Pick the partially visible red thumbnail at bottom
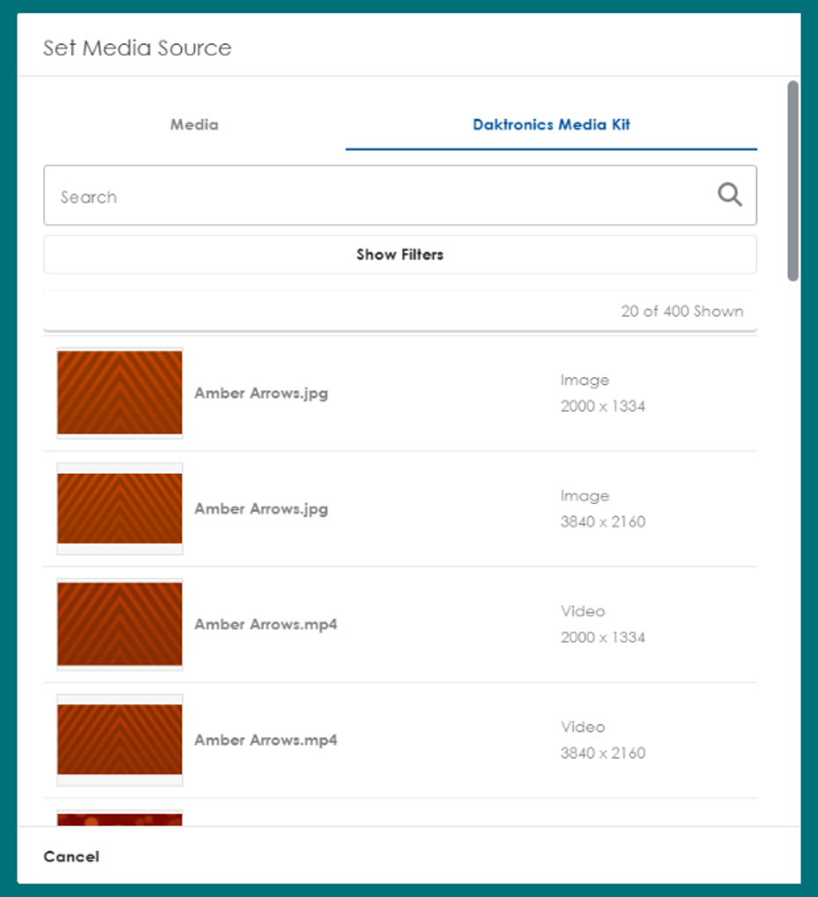 click(120, 819)
